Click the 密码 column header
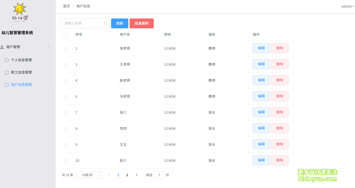355x188 pixels. pos(167,35)
